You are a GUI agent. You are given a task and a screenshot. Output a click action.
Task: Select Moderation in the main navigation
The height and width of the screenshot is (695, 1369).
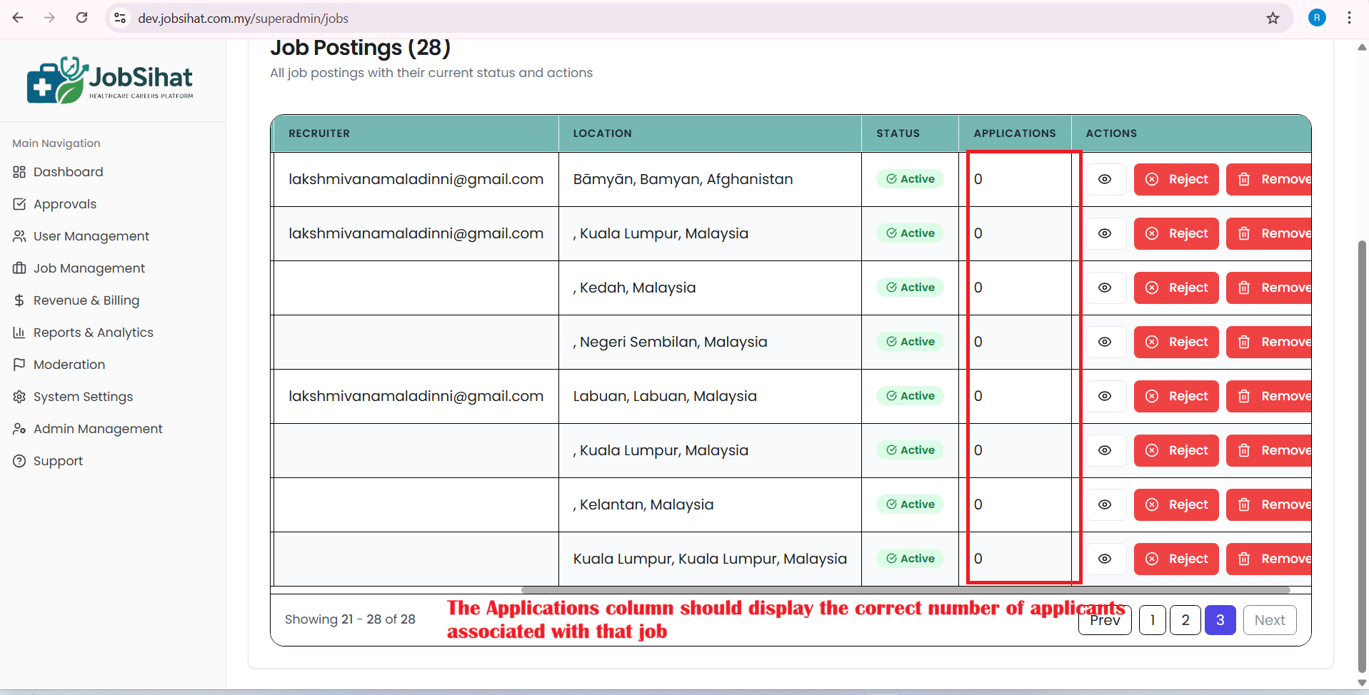(69, 365)
